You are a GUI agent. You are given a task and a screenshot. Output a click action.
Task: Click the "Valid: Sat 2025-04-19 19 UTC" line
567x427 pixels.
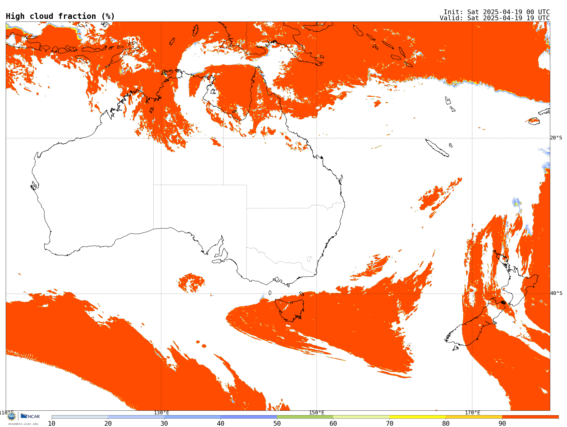pos(495,18)
